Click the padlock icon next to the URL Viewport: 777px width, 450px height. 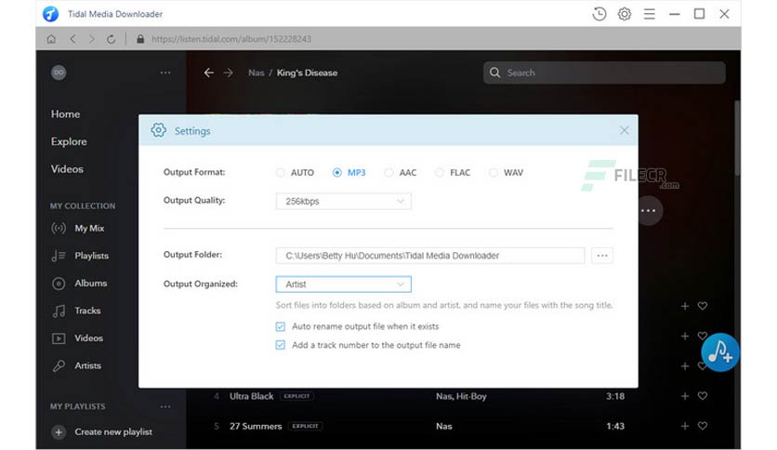[140, 39]
